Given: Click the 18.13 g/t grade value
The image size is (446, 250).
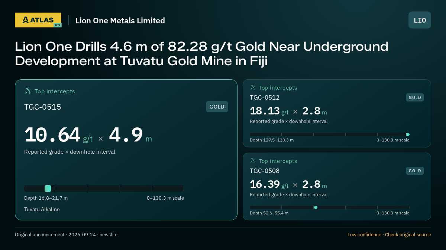Looking at the screenshot, I should (x=269, y=111).
